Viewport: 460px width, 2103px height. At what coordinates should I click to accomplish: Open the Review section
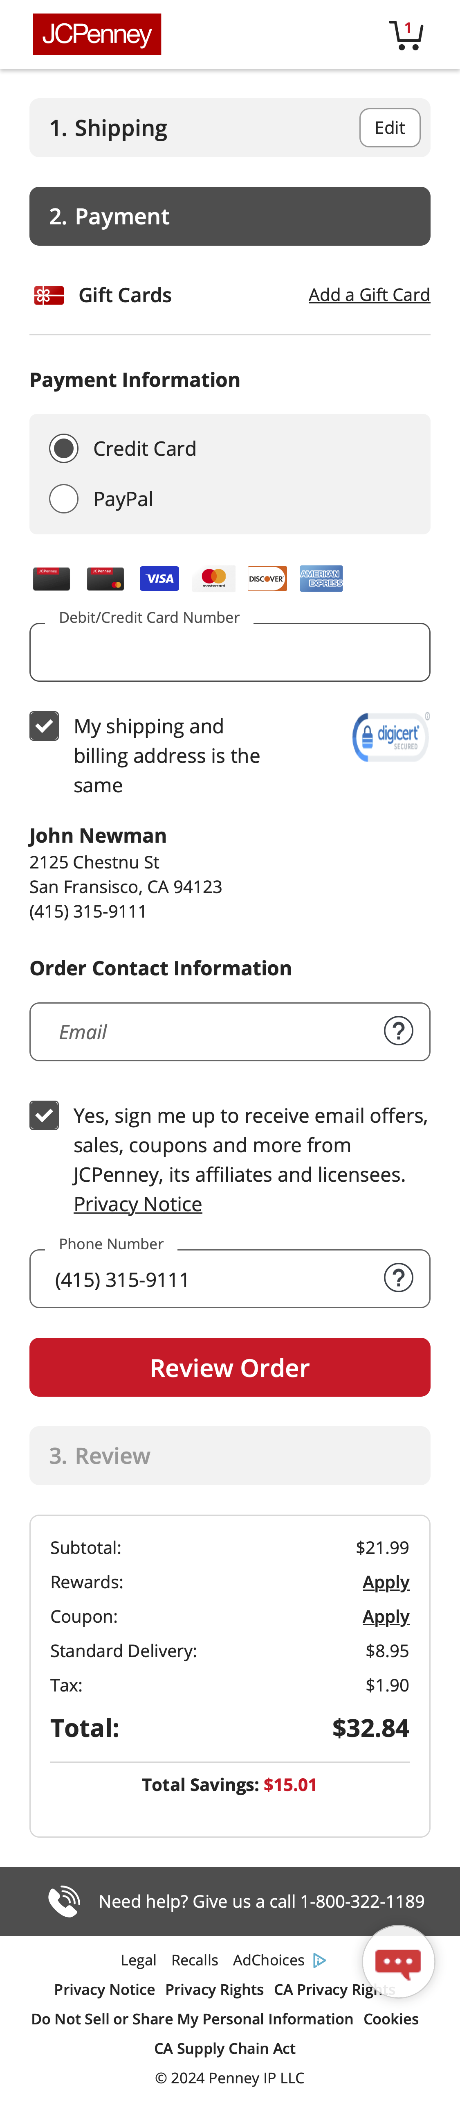point(230,1455)
